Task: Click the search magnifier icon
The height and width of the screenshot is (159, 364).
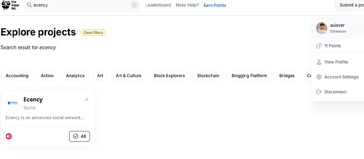Action: point(29,5)
